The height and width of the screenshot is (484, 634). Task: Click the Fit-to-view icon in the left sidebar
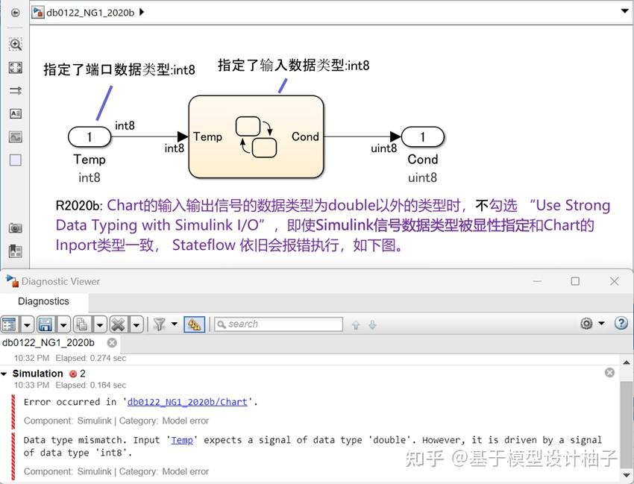(15, 68)
